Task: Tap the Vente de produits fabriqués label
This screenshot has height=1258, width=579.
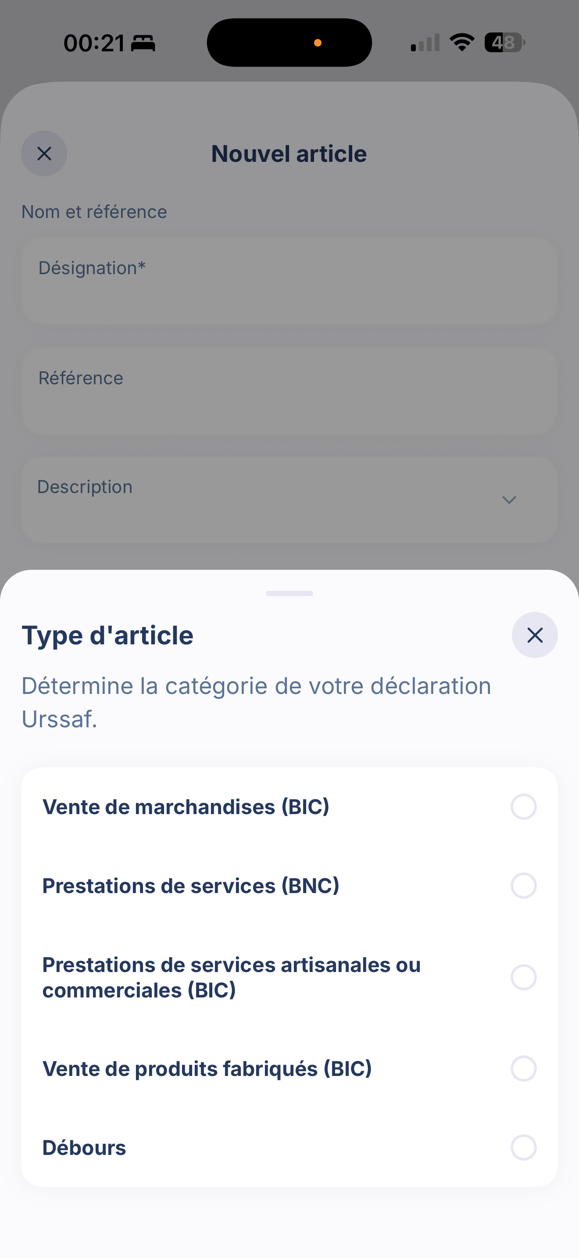Action: (207, 1069)
